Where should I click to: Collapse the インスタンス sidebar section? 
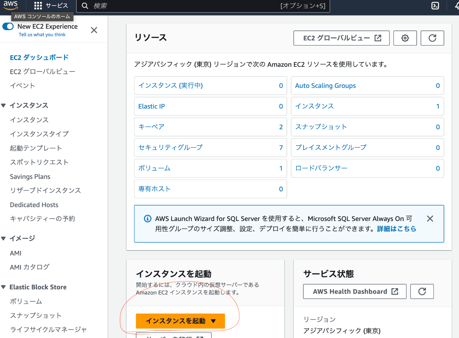tap(3, 106)
